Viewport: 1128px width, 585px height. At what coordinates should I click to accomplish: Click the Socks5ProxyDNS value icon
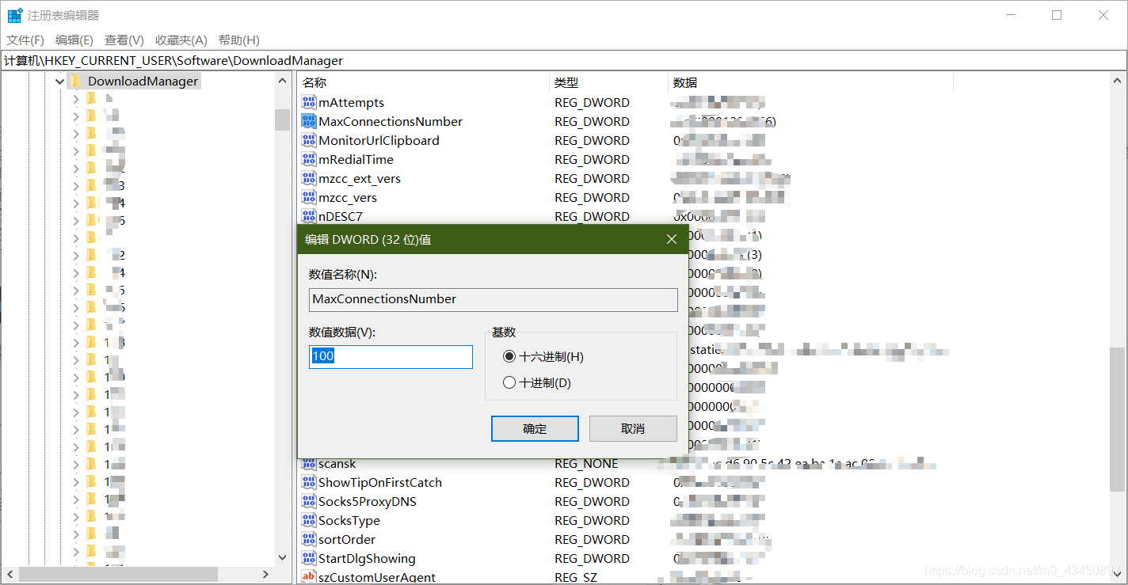[x=309, y=501]
